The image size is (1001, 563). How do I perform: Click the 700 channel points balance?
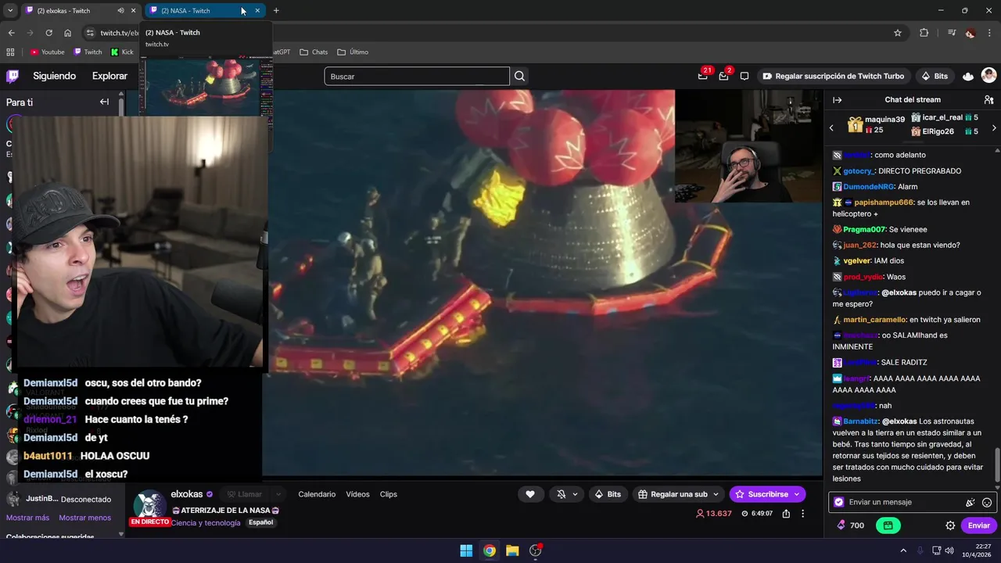click(x=850, y=525)
